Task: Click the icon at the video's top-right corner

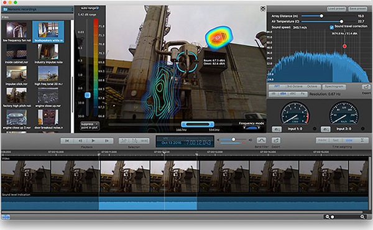Action: (262, 9)
